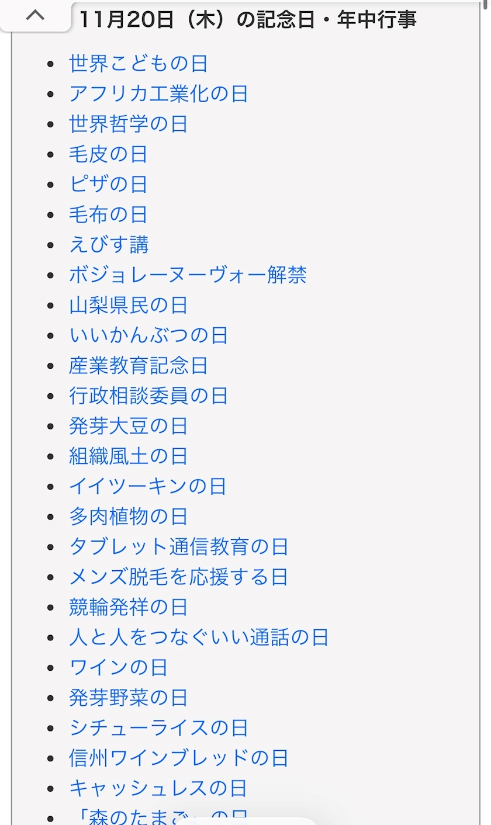Open the 世界哲学の日 link
This screenshot has height=825, width=491.
pos(128,124)
